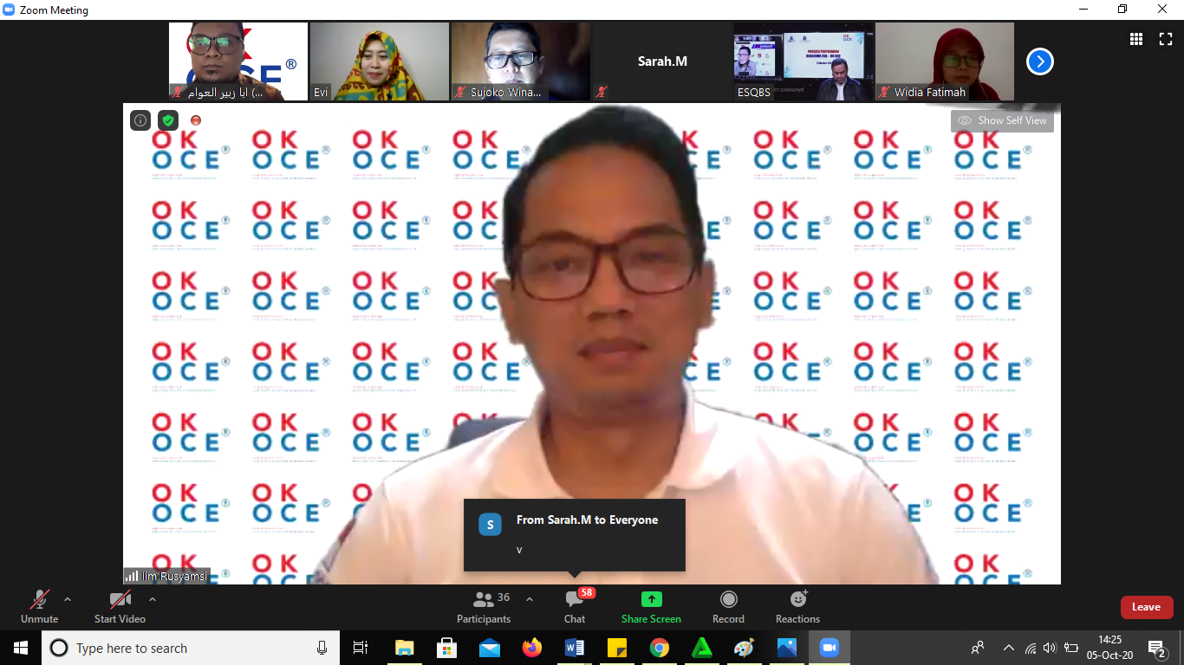The height and width of the screenshot is (665, 1184).
Task: Expand audio options arrow next to Unmute
Action: click(x=68, y=599)
